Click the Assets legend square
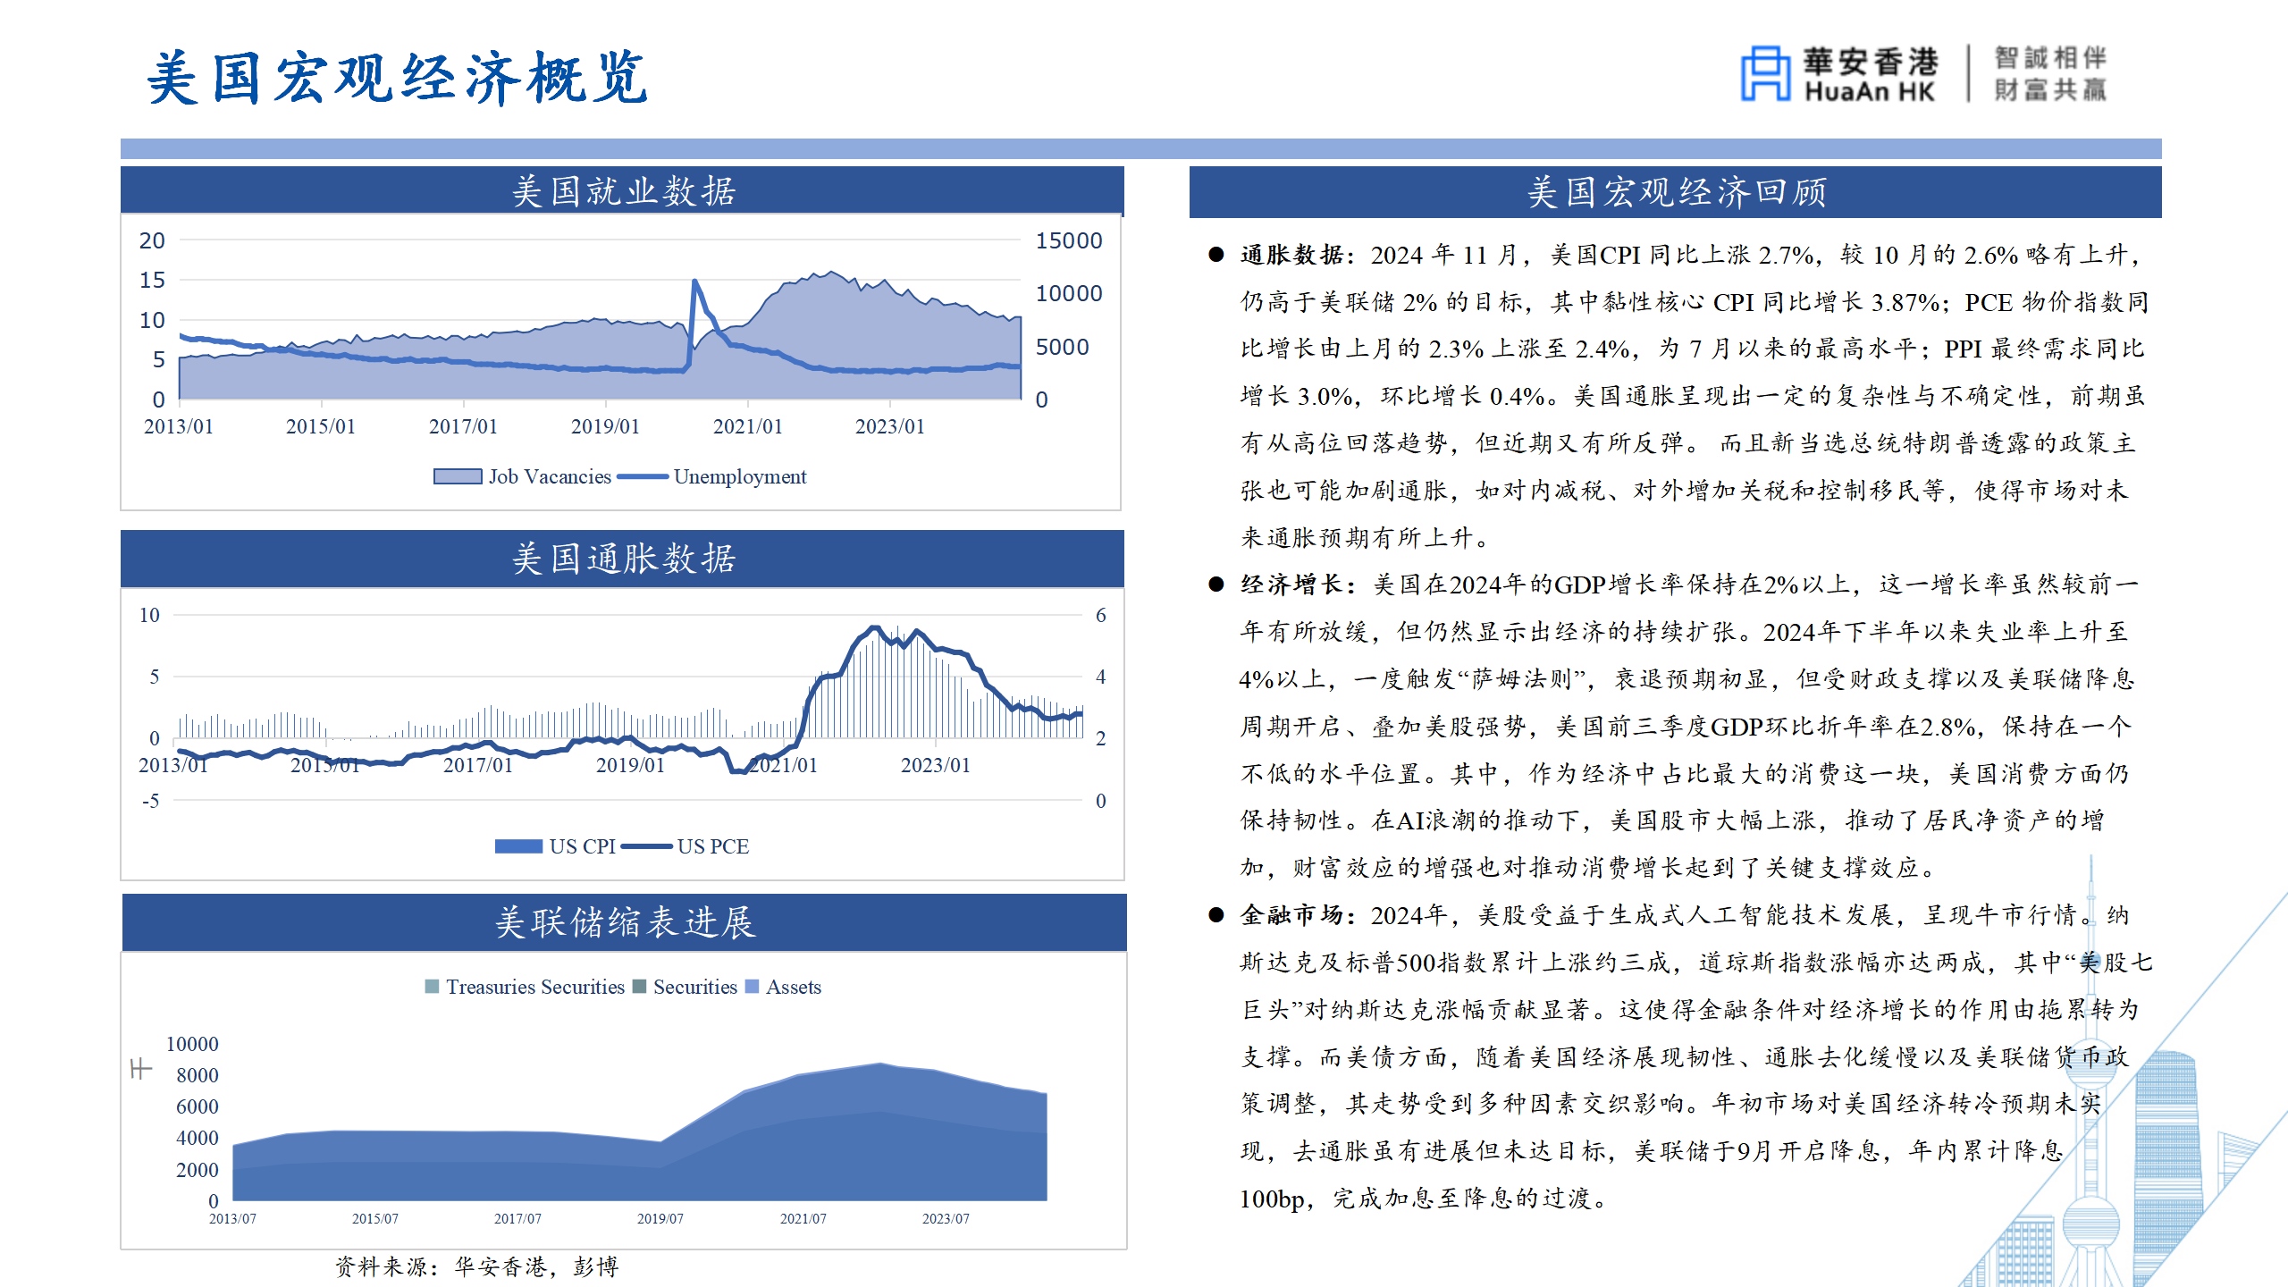Image resolution: width=2288 pixels, height=1287 pixels. click(x=752, y=987)
